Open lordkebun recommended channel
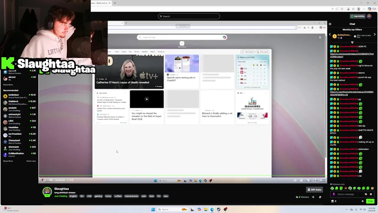 coord(19,96)
